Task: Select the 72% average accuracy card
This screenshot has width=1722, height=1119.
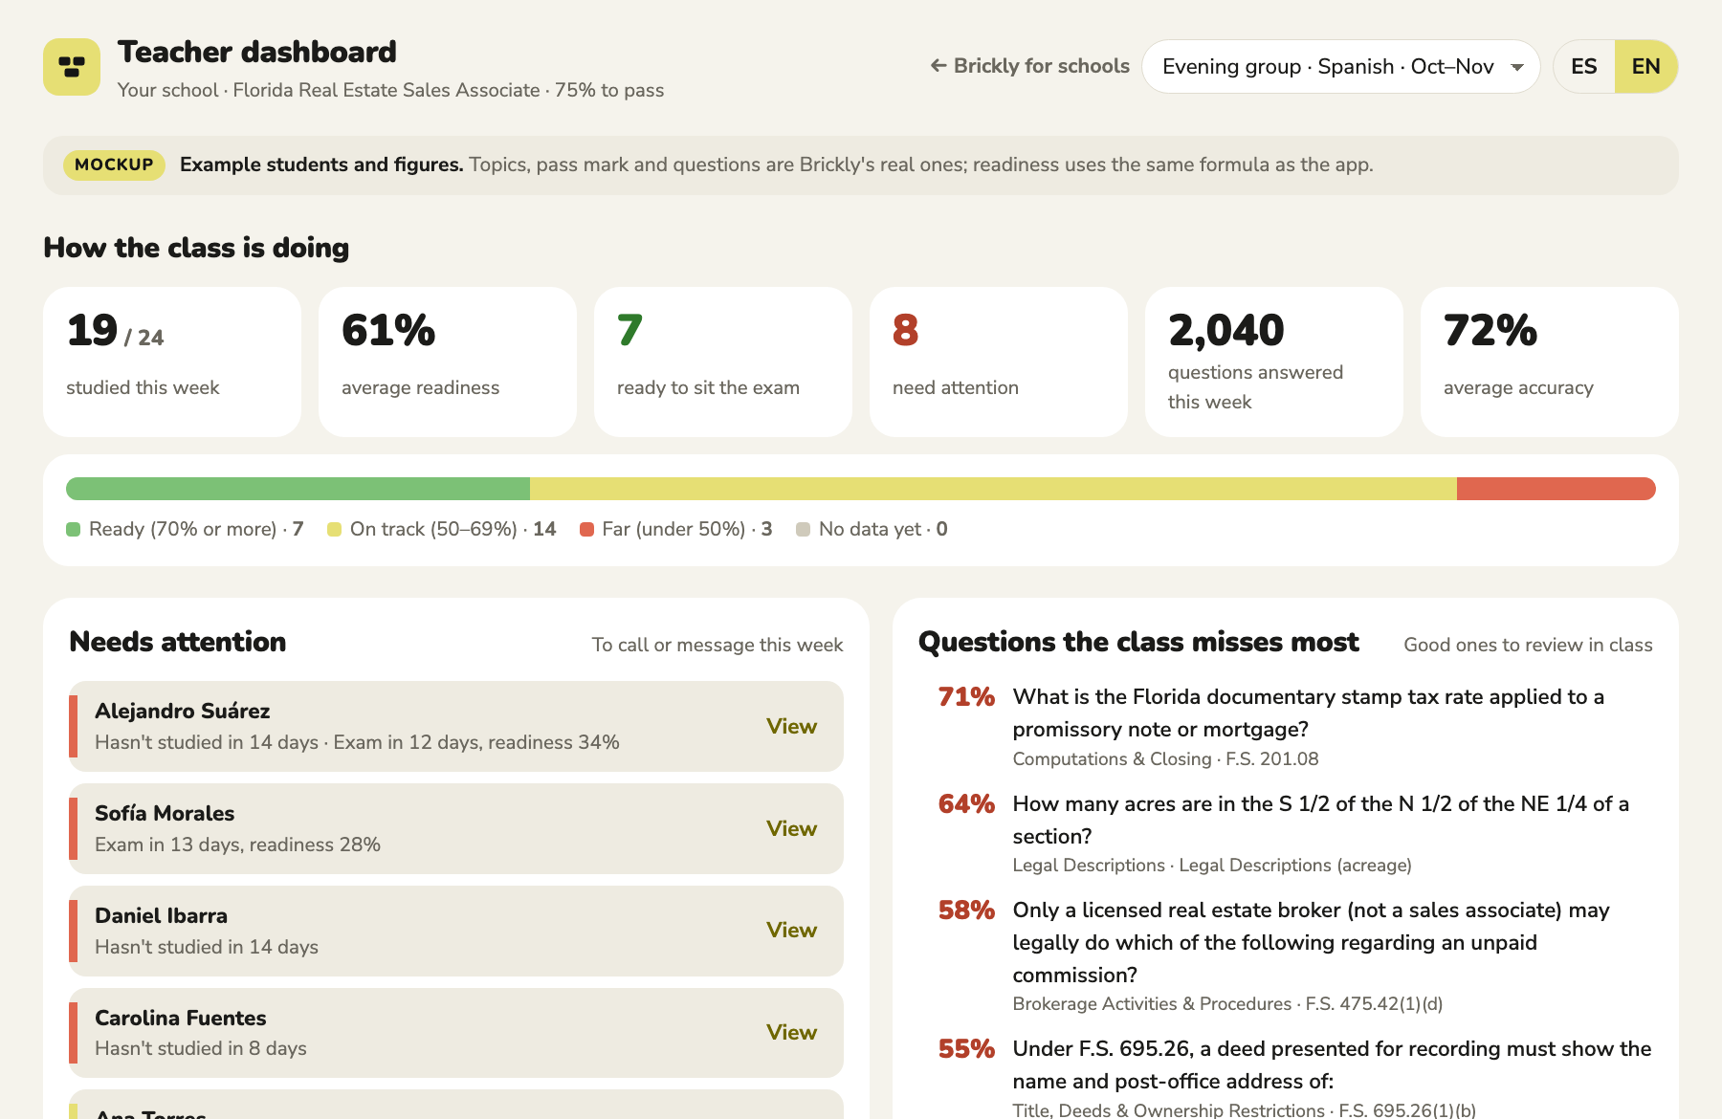Action: coord(1550,362)
